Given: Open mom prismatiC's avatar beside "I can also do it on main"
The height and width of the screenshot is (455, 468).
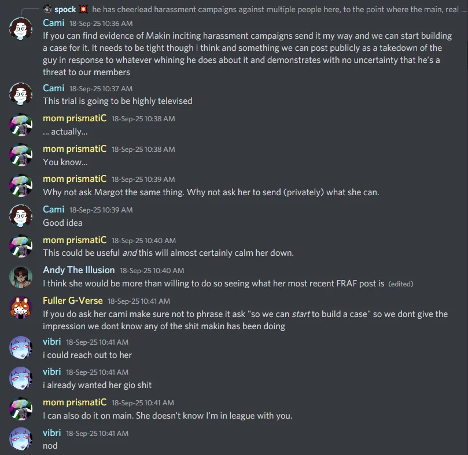Looking at the screenshot, I should click(21, 409).
